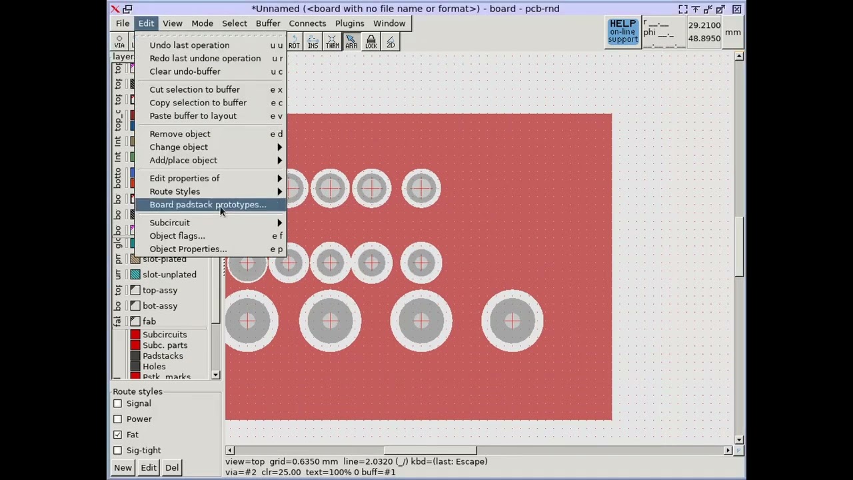
Task: Click canvas vertical scrollbar up arrow
Action: pyautogui.click(x=739, y=56)
